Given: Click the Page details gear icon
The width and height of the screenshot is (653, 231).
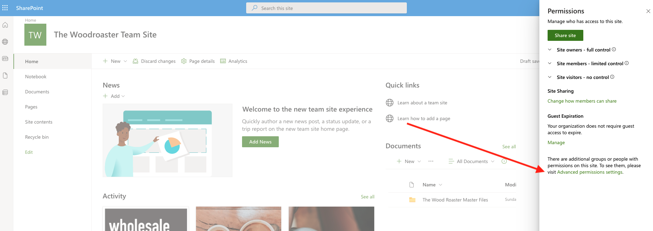Looking at the screenshot, I should [x=184, y=61].
